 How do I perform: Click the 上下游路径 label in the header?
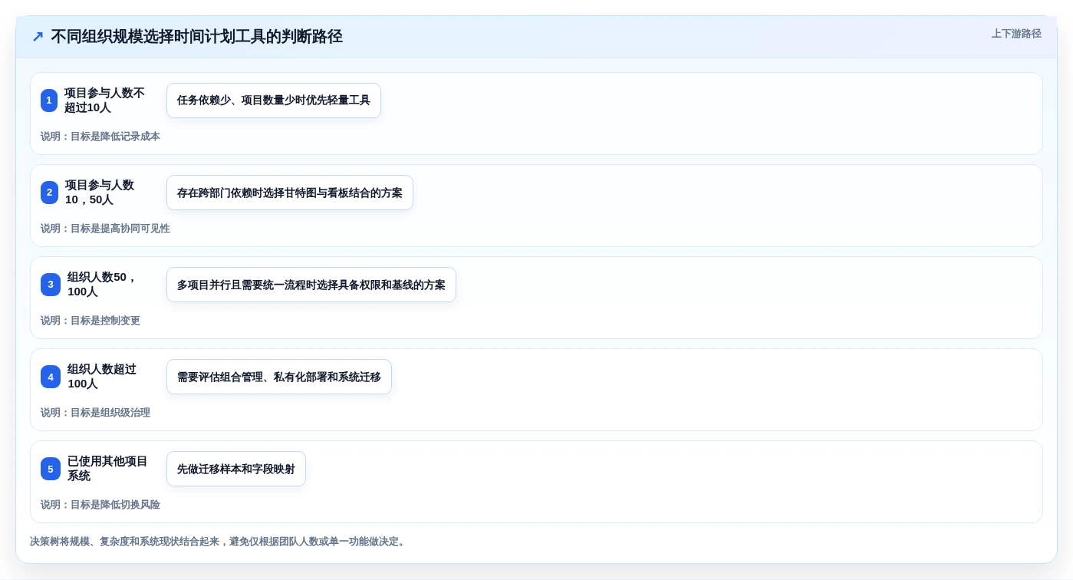pos(1016,34)
